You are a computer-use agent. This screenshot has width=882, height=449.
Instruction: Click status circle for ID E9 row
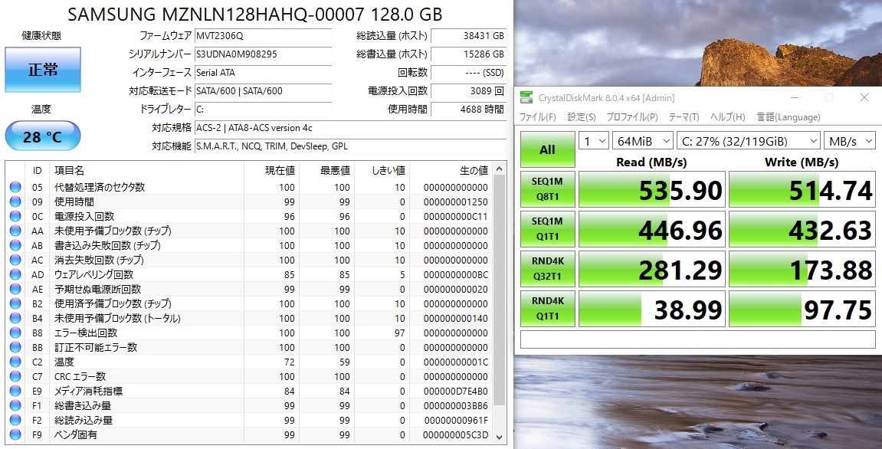coord(15,391)
